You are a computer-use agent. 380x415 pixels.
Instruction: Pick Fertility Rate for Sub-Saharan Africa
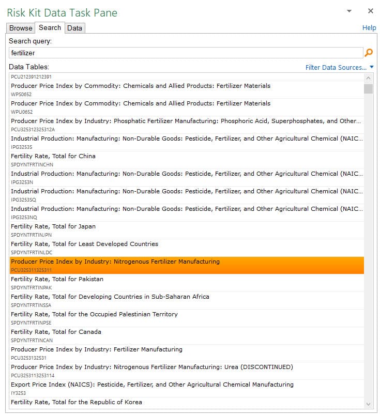(187, 300)
